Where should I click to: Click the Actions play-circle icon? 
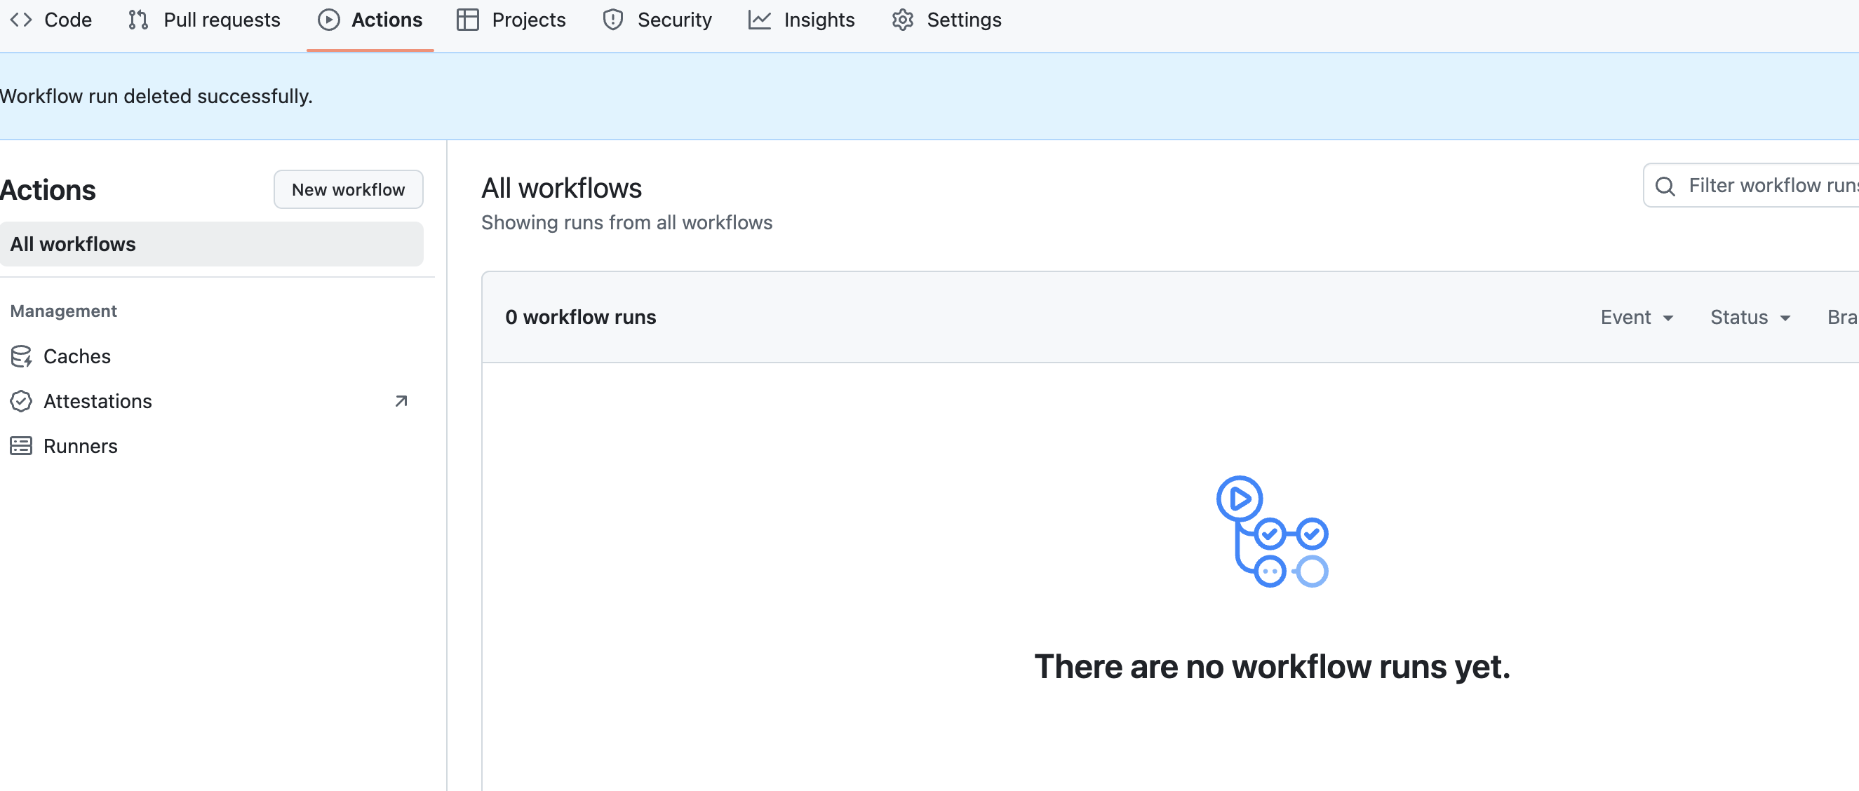pyautogui.click(x=328, y=20)
